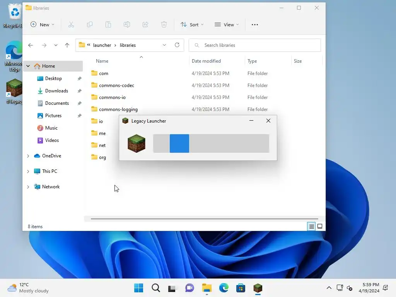Screen dimensions: 396x297
Task: Expand the Network tree node
Action: coord(28,187)
